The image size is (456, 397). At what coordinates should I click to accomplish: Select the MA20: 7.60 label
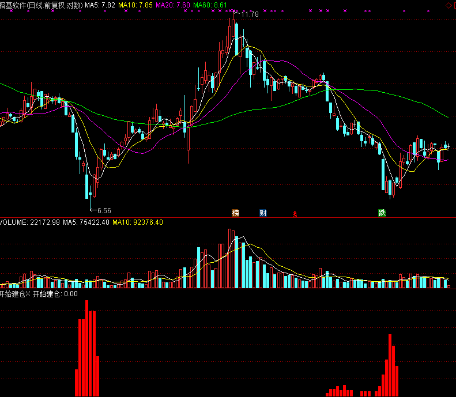[173, 5]
